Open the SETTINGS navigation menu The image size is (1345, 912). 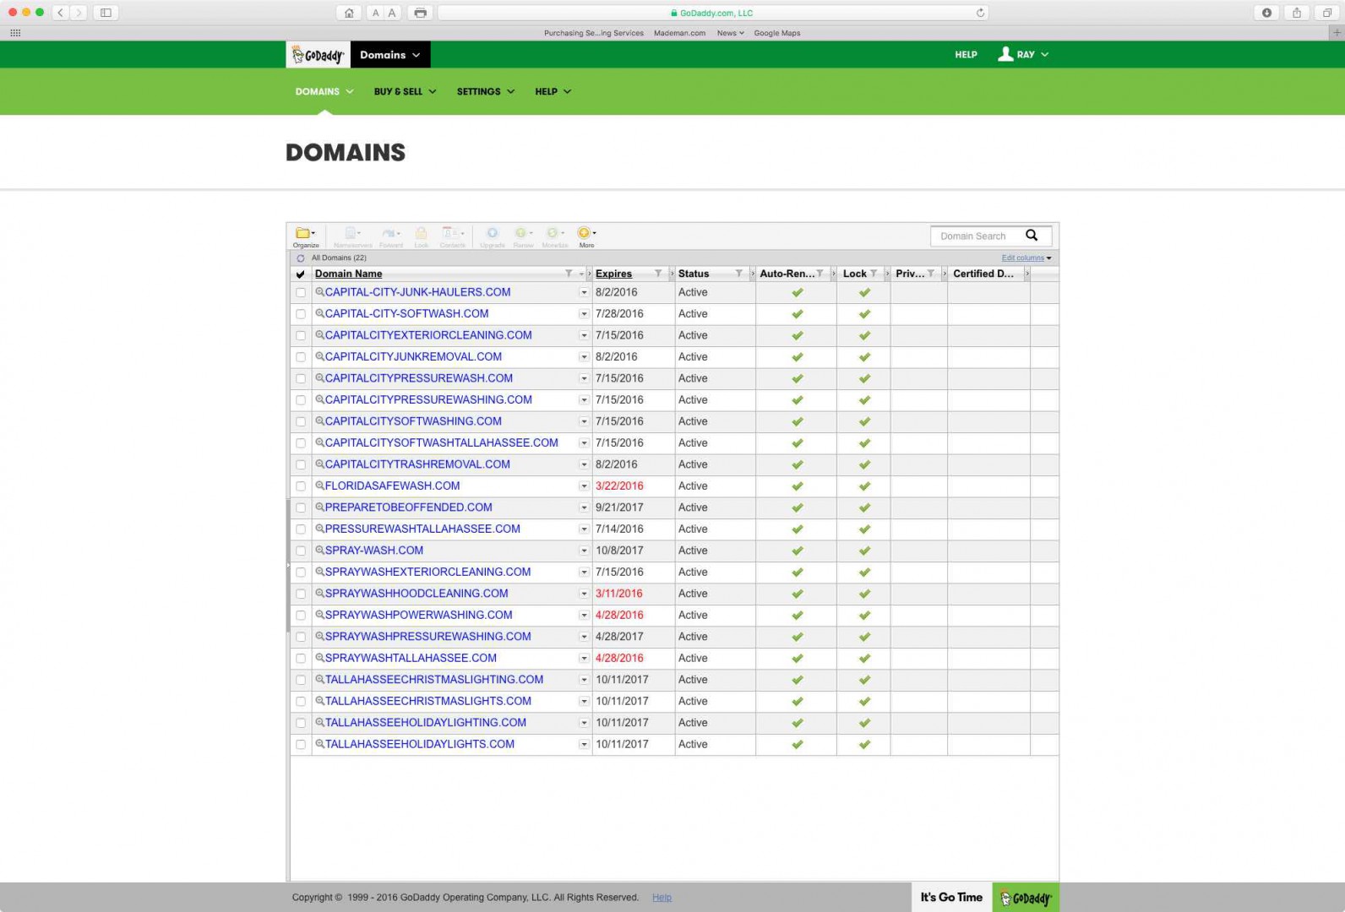(486, 91)
